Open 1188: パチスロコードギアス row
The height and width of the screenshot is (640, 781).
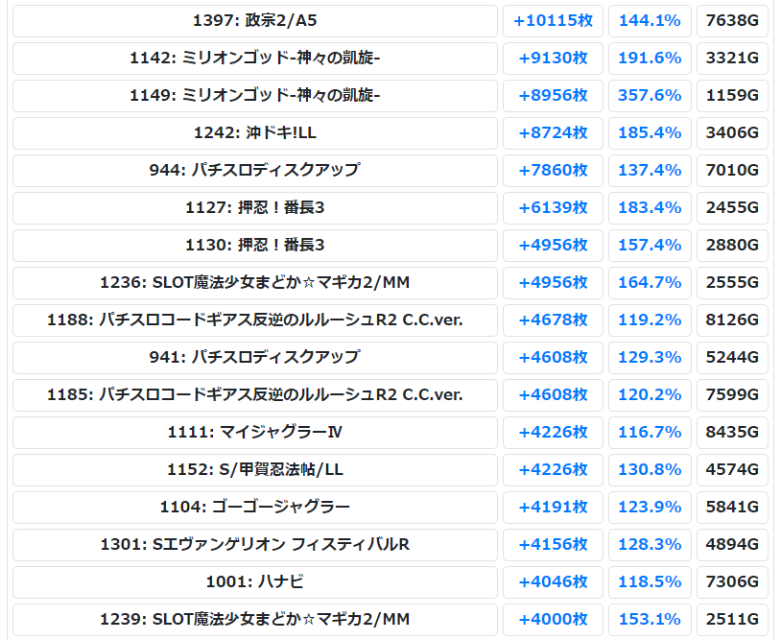pos(255,320)
